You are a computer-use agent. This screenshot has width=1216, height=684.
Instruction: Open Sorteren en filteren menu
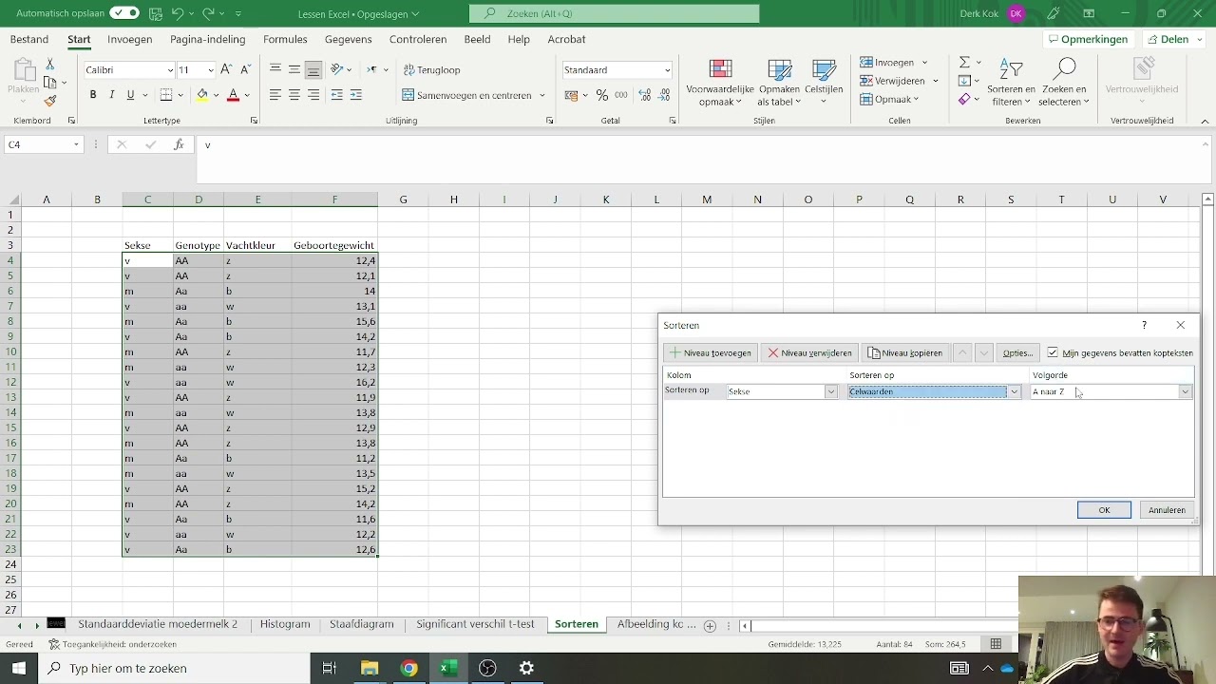point(1011,83)
